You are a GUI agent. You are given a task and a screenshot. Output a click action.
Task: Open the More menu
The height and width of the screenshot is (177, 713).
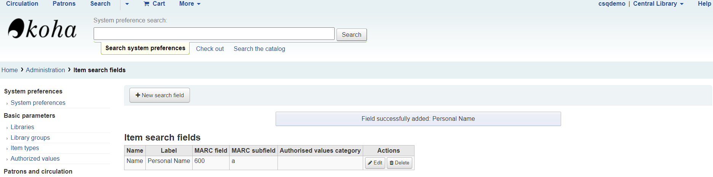tap(190, 4)
